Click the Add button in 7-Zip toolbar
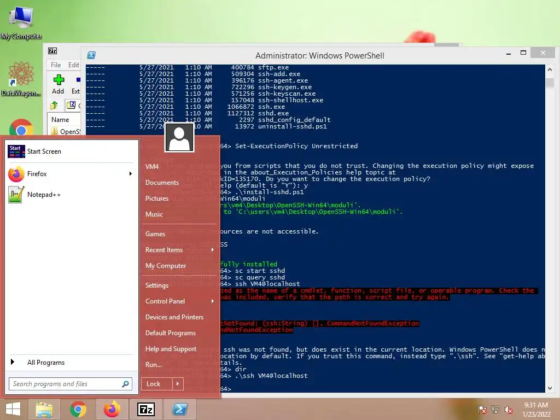The height and width of the screenshot is (420, 560). pos(58,84)
